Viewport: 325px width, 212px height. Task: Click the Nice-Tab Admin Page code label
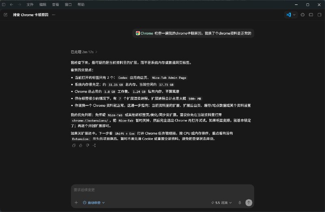pos(169,78)
